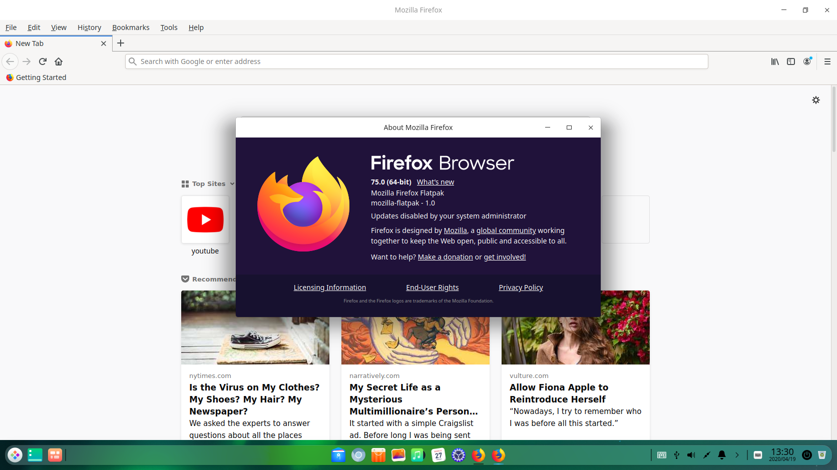Viewport: 837px width, 470px height.
Task: Focus the search or address bar
Action: coord(416,61)
